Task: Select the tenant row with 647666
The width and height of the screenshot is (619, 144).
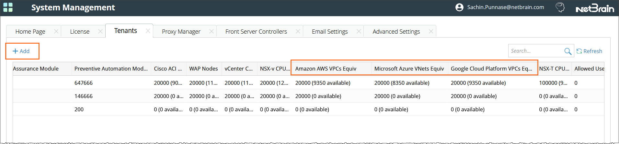Action: [84, 83]
